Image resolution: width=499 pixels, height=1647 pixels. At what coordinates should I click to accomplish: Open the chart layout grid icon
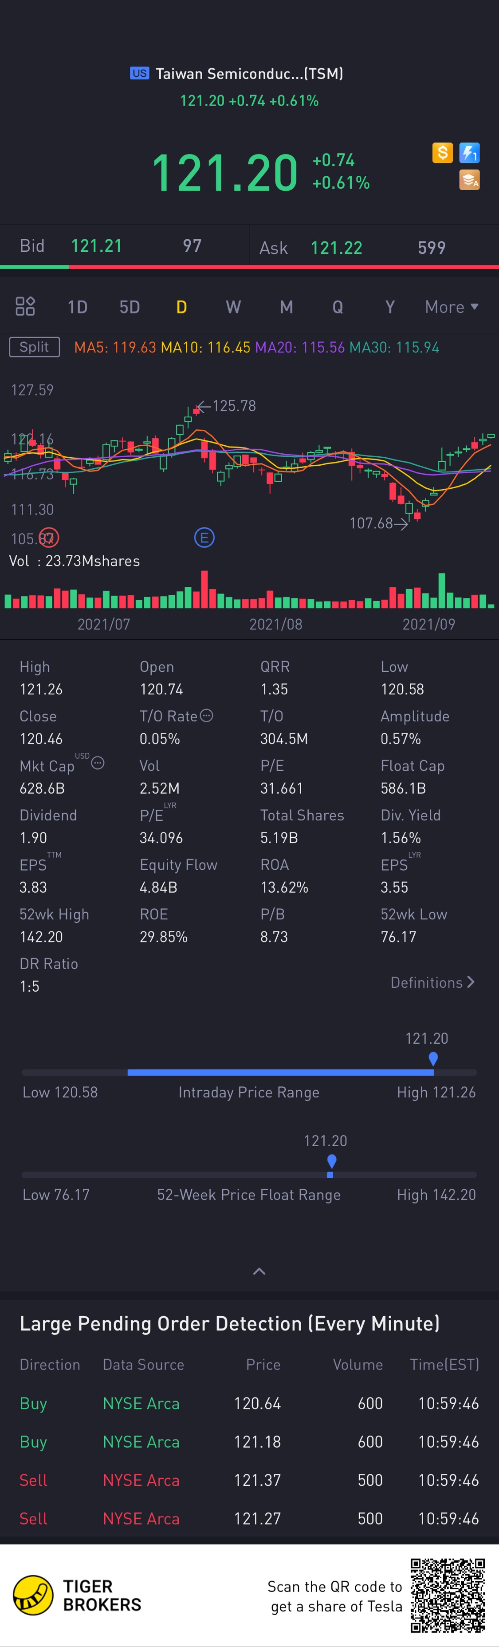25,307
